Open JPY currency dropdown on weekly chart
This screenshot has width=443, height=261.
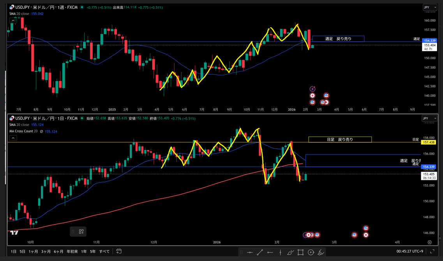click(x=430, y=7)
